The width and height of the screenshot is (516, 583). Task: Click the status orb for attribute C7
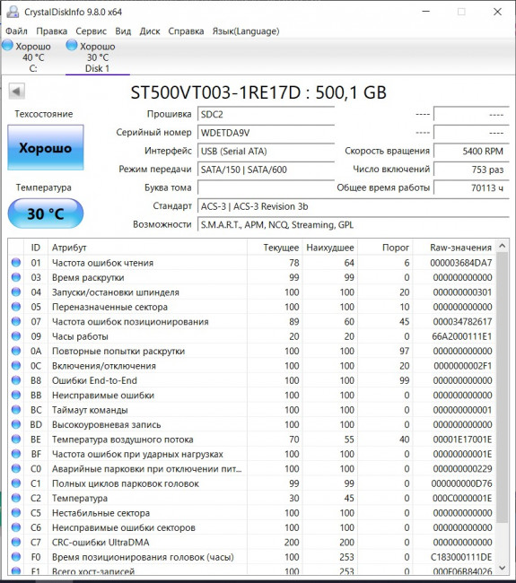(x=16, y=542)
